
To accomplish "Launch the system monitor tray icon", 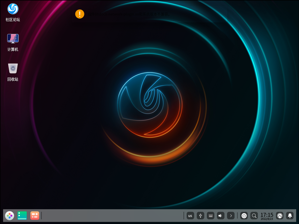I will point(280,215).
